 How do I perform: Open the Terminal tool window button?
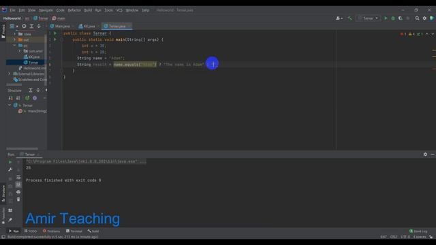[74, 231]
